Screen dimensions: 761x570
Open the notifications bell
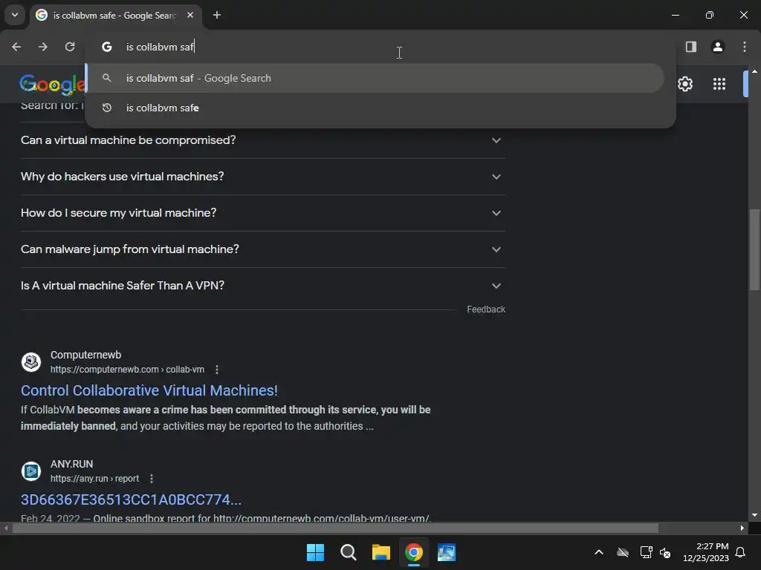pyautogui.click(x=740, y=552)
